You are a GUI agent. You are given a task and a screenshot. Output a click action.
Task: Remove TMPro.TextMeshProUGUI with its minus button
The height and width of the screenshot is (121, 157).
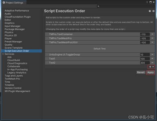click(152, 42)
